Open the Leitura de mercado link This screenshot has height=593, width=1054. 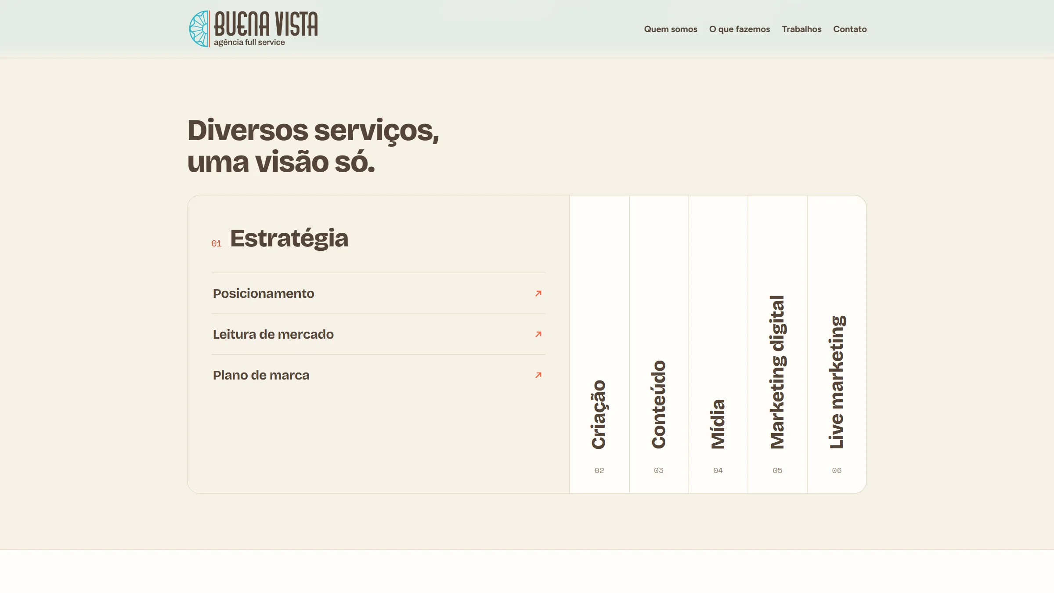(x=378, y=334)
